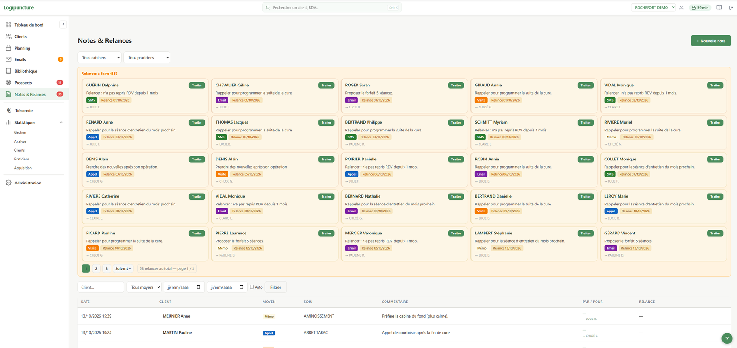Open Administration via the gear icon
The height and width of the screenshot is (348, 737).
click(x=8, y=183)
